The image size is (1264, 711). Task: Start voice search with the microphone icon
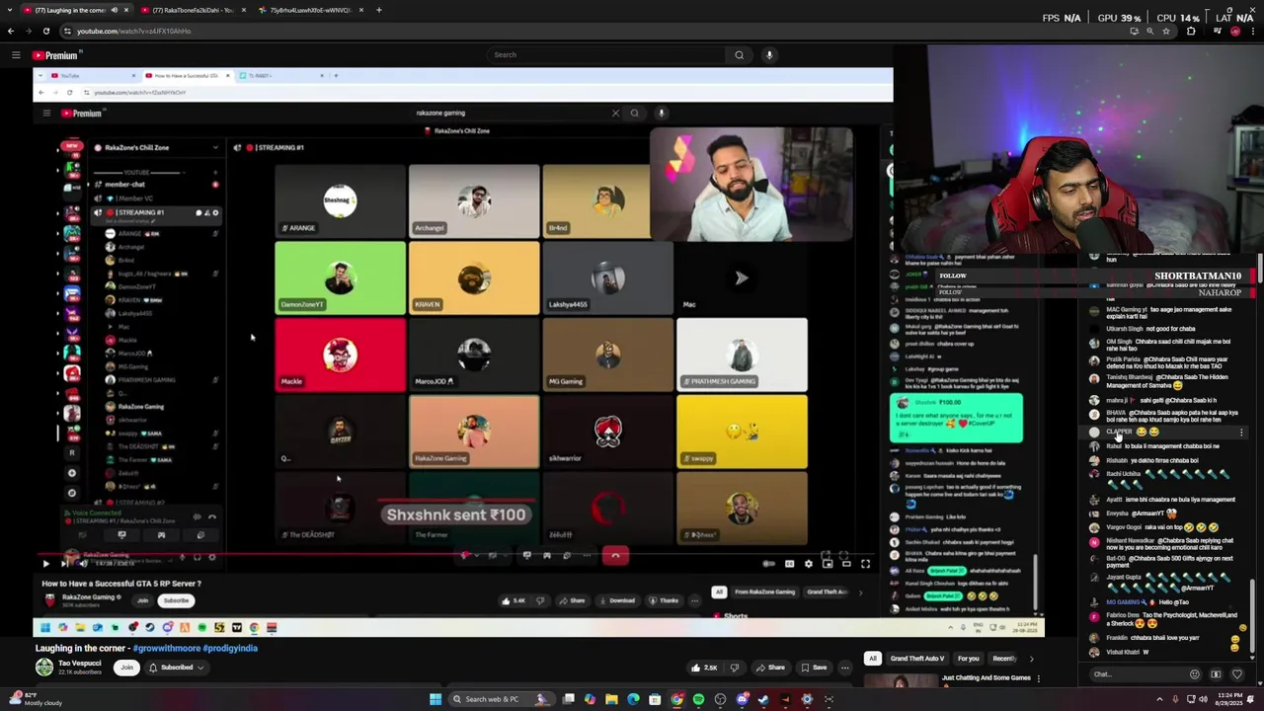tap(769, 55)
